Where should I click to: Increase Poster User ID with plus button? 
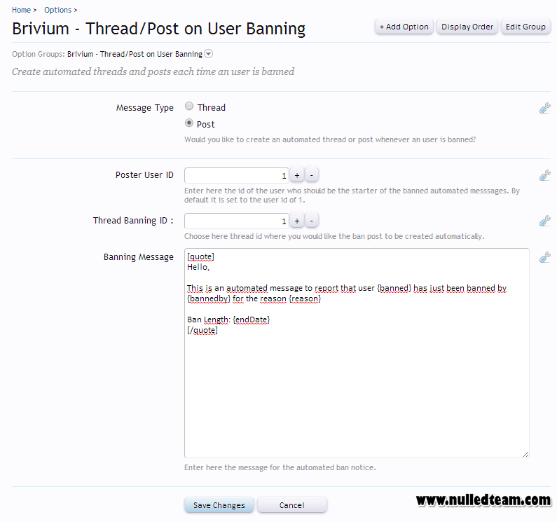pyautogui.click(x=297, y=175)
